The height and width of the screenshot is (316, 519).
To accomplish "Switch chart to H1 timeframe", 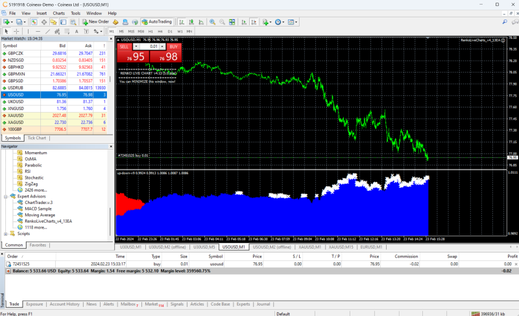I will click(x=151, y=31).
